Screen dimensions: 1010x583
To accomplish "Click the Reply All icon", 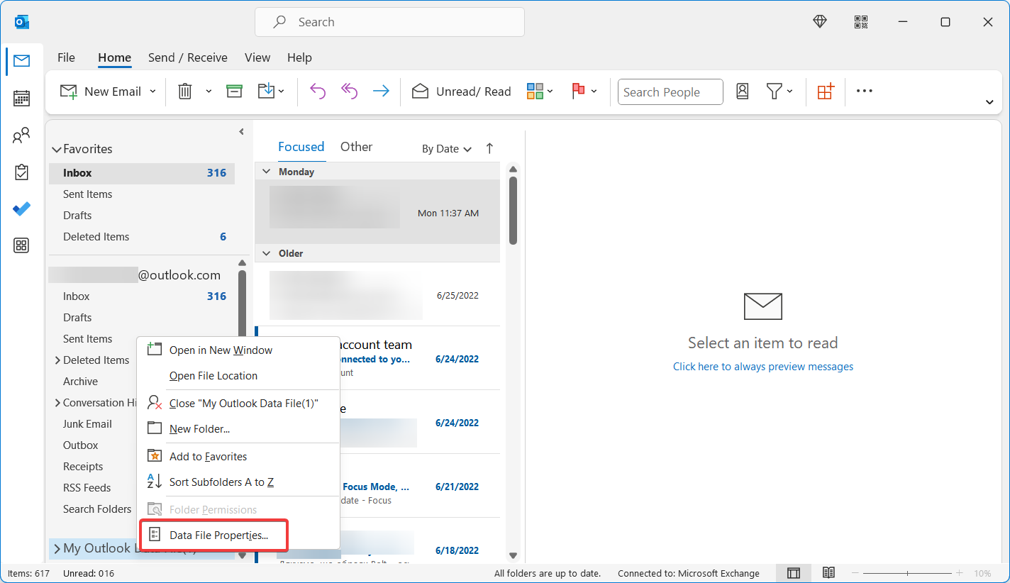I will 349,91.
